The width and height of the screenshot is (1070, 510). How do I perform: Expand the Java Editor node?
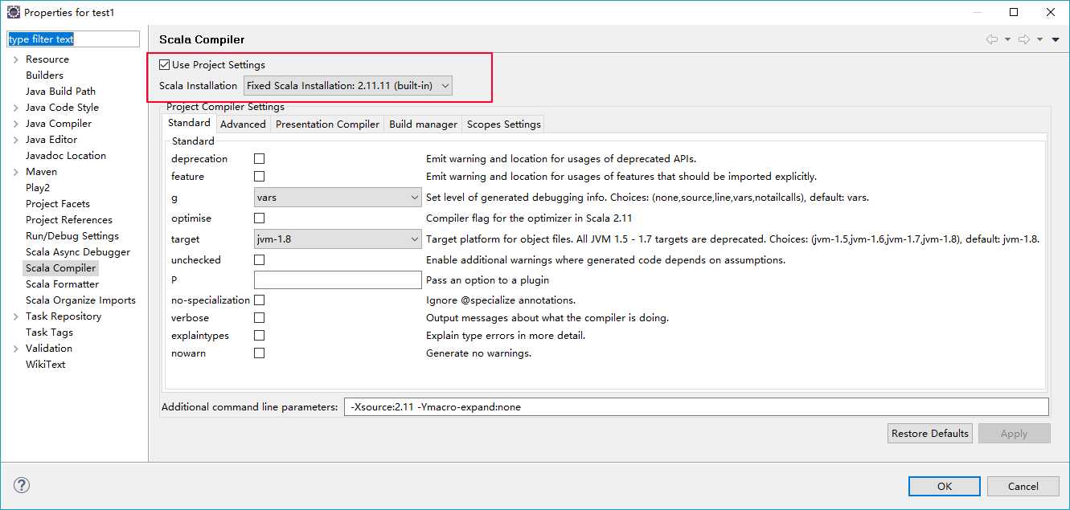[15, 140]
